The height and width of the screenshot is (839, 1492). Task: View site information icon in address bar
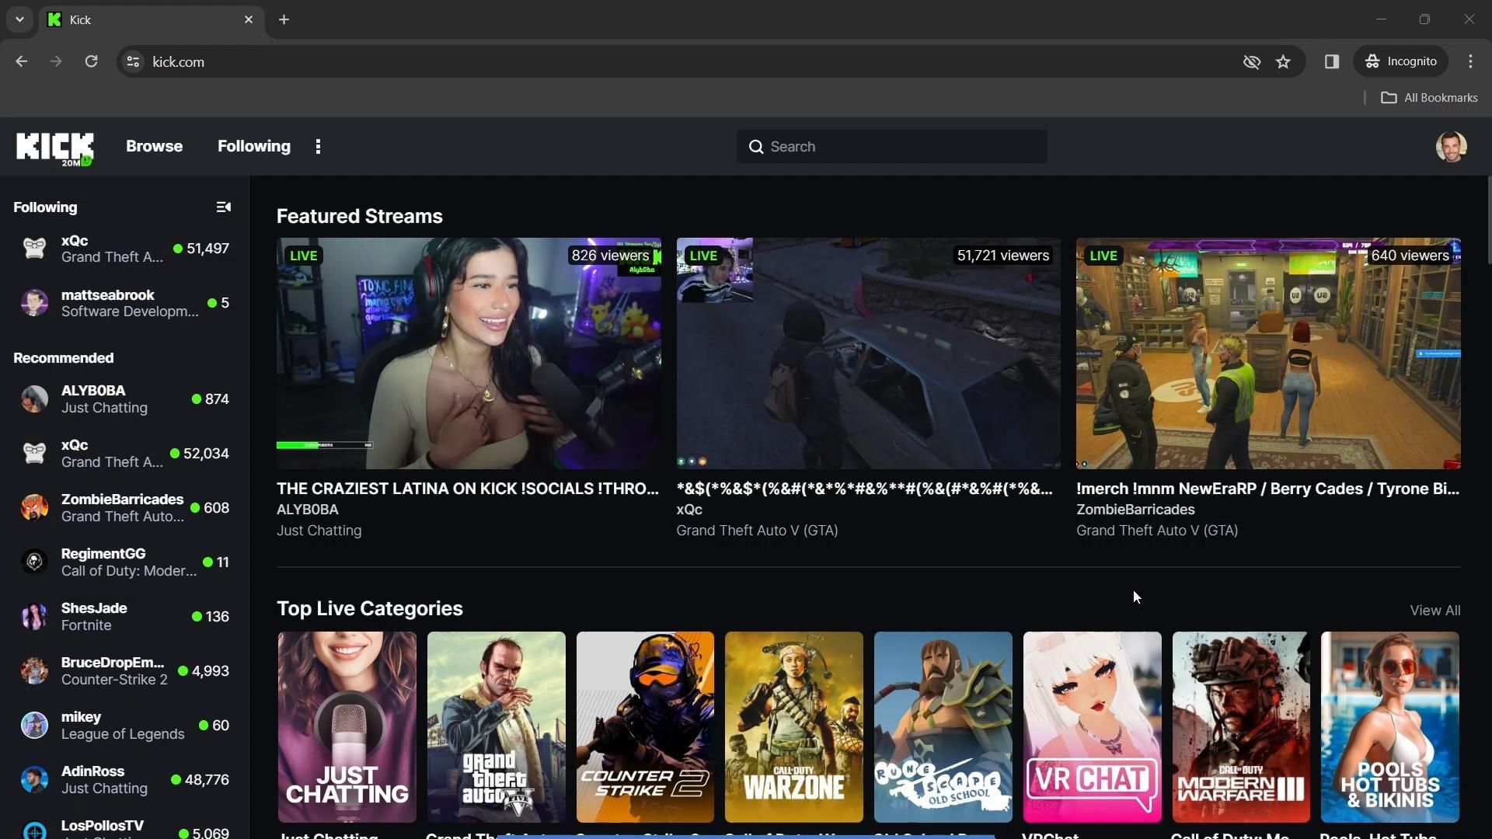pos(133,62)
